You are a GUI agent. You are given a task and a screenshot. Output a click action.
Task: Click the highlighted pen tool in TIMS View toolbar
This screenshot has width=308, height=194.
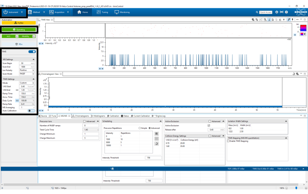coord(289,20)
